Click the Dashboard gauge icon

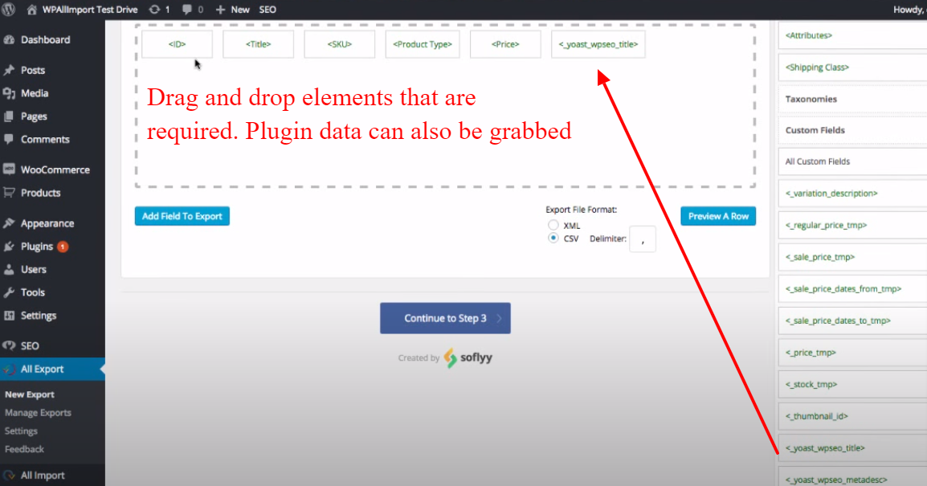tap(9, 39)
